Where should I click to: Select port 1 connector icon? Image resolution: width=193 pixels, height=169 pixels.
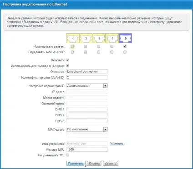point(112,38)
